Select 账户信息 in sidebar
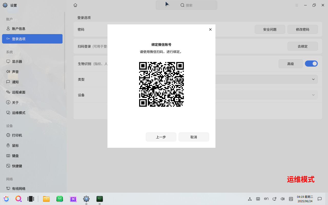This screenshot has height=205, width=328. point(32,29)
